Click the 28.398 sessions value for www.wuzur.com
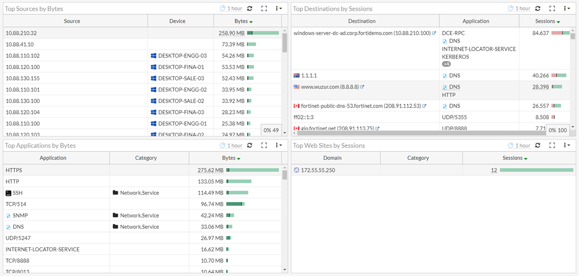Image resolution: width=579 pixels, height=276 pixels. coord(541,87)
